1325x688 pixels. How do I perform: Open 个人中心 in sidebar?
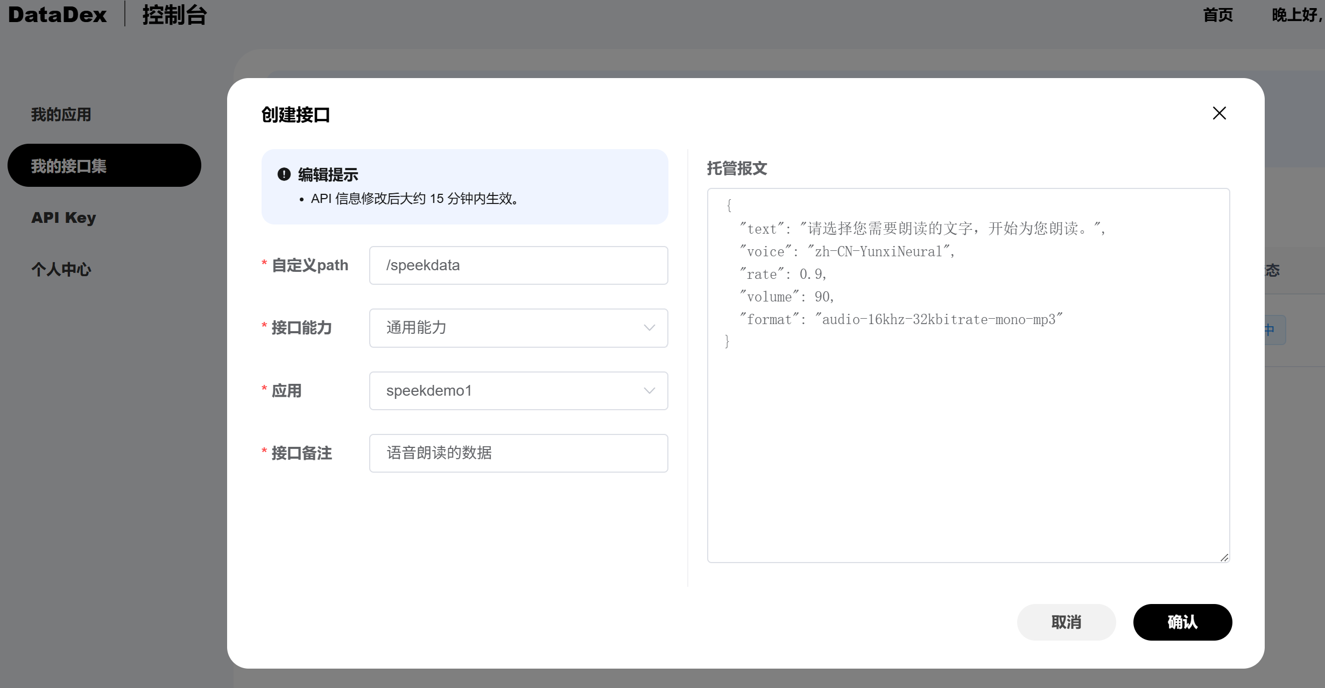pos(61,269)
